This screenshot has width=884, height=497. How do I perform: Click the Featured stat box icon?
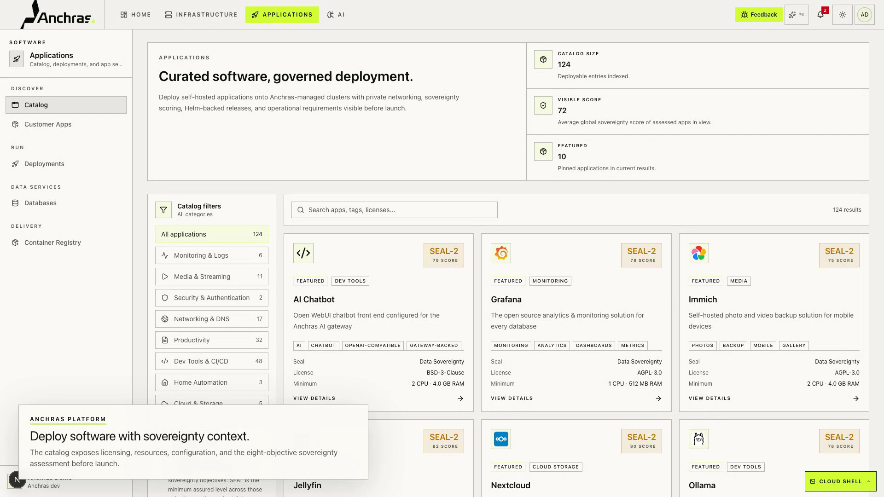pyautogui.click(x=543, y=151)
